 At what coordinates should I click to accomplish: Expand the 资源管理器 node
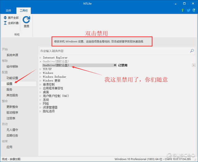click(x=41, y=107)
